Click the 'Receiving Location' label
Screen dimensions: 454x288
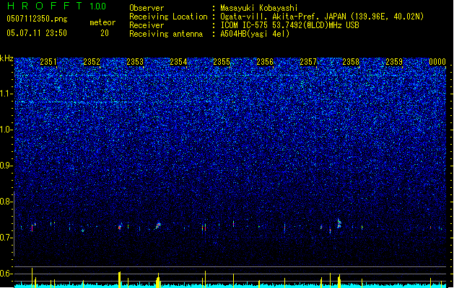[x=168, y=17]
